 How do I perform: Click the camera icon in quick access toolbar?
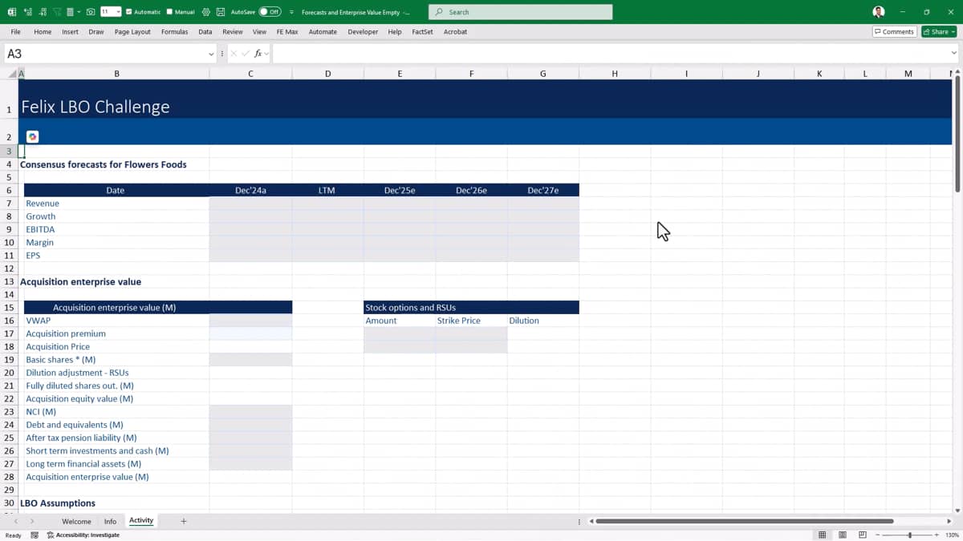tap(91, 12)
